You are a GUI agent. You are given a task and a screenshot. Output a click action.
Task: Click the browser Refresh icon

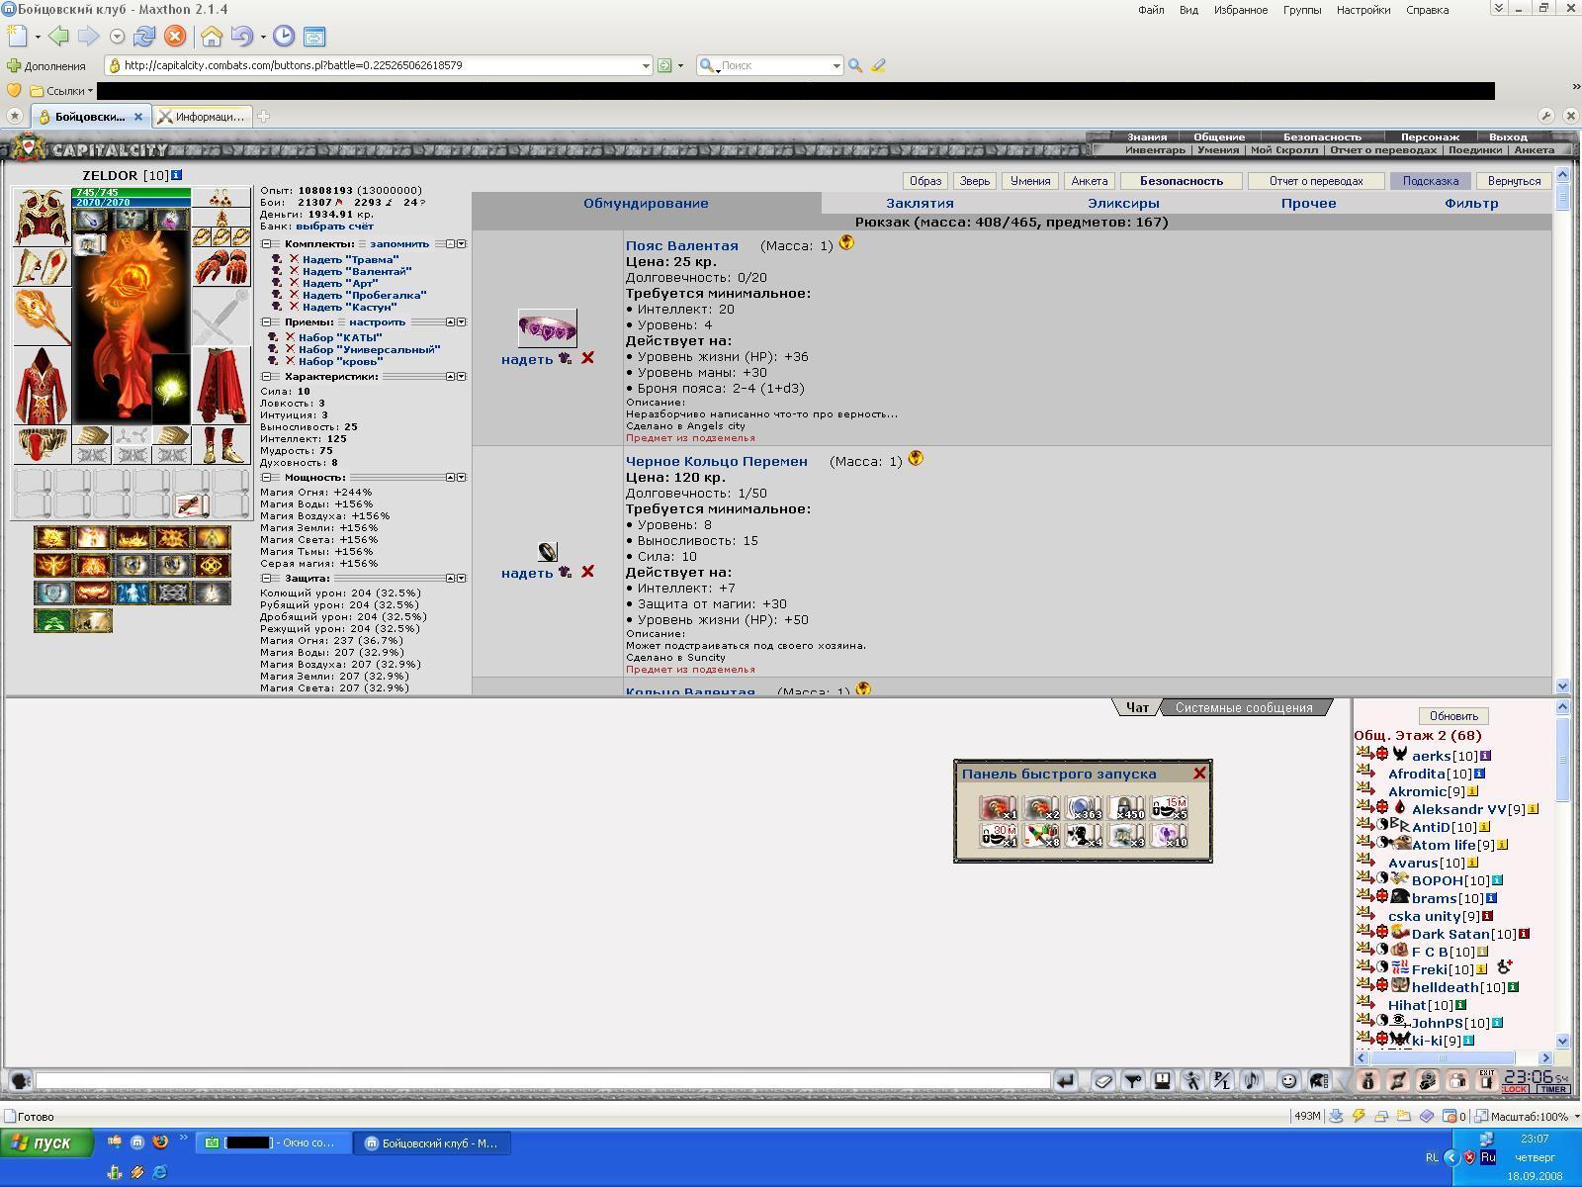tap(144, 37)
